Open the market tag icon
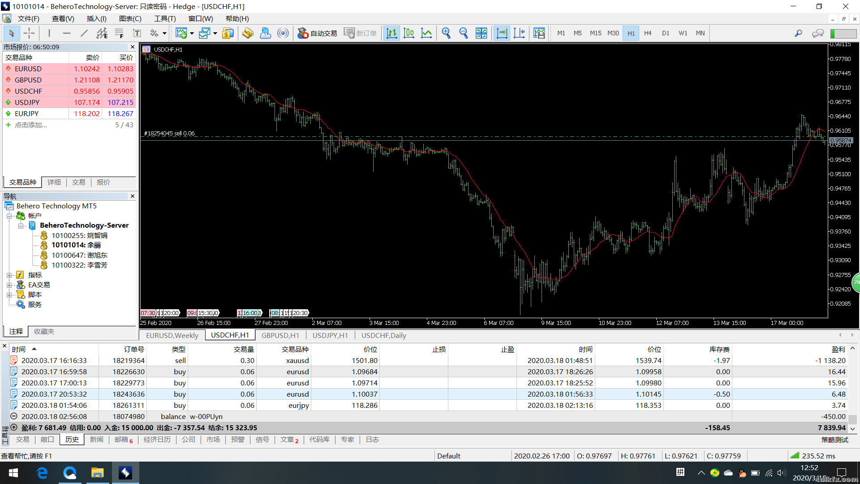Screen dimensions: 860x484 pyautogui.click(x=248, y=33)
